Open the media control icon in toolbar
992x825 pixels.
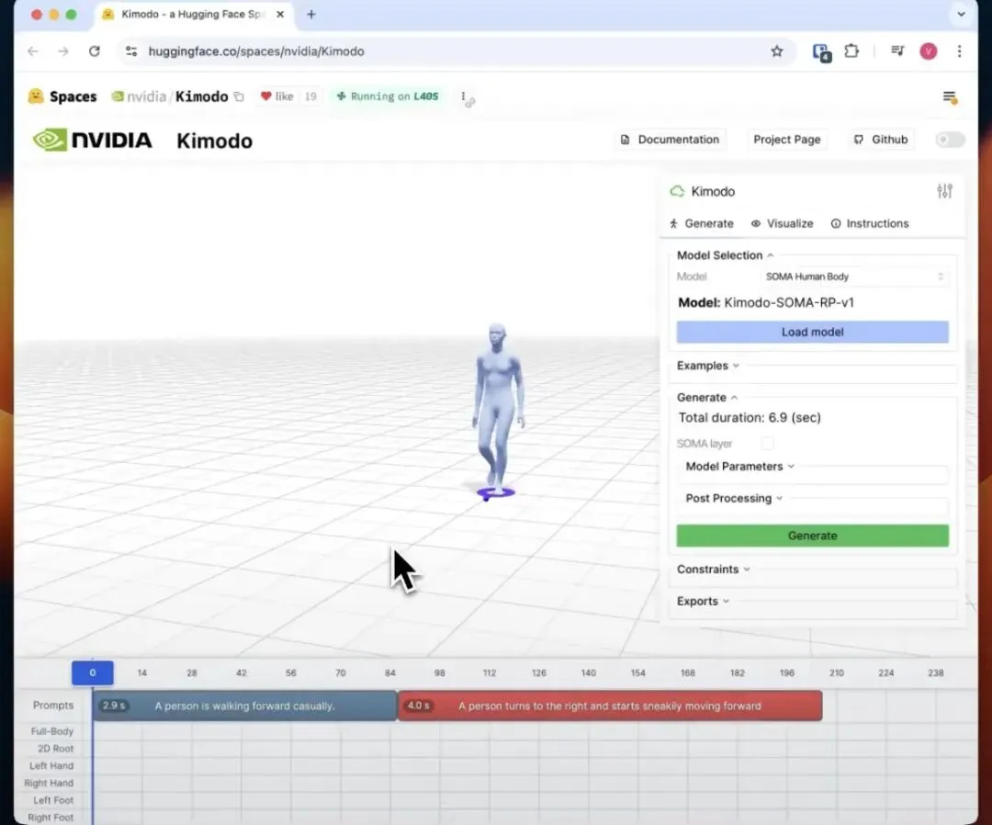tap(897, 51)
